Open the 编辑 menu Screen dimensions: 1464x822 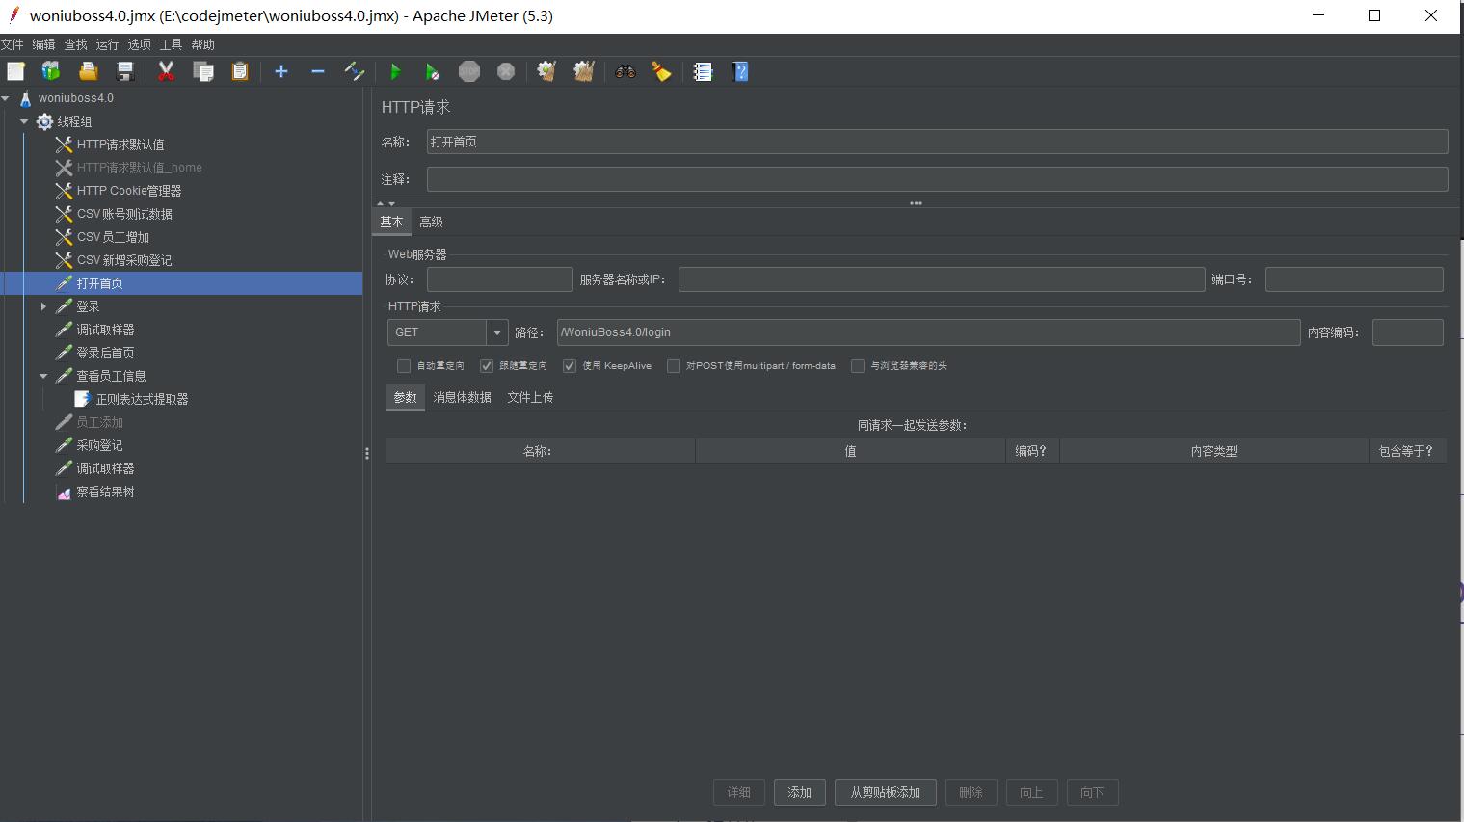pos(43,44)
